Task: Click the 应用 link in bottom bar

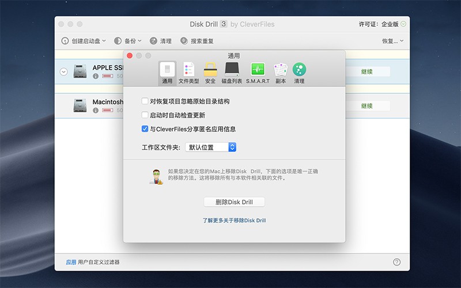Action: coord(71,262)
